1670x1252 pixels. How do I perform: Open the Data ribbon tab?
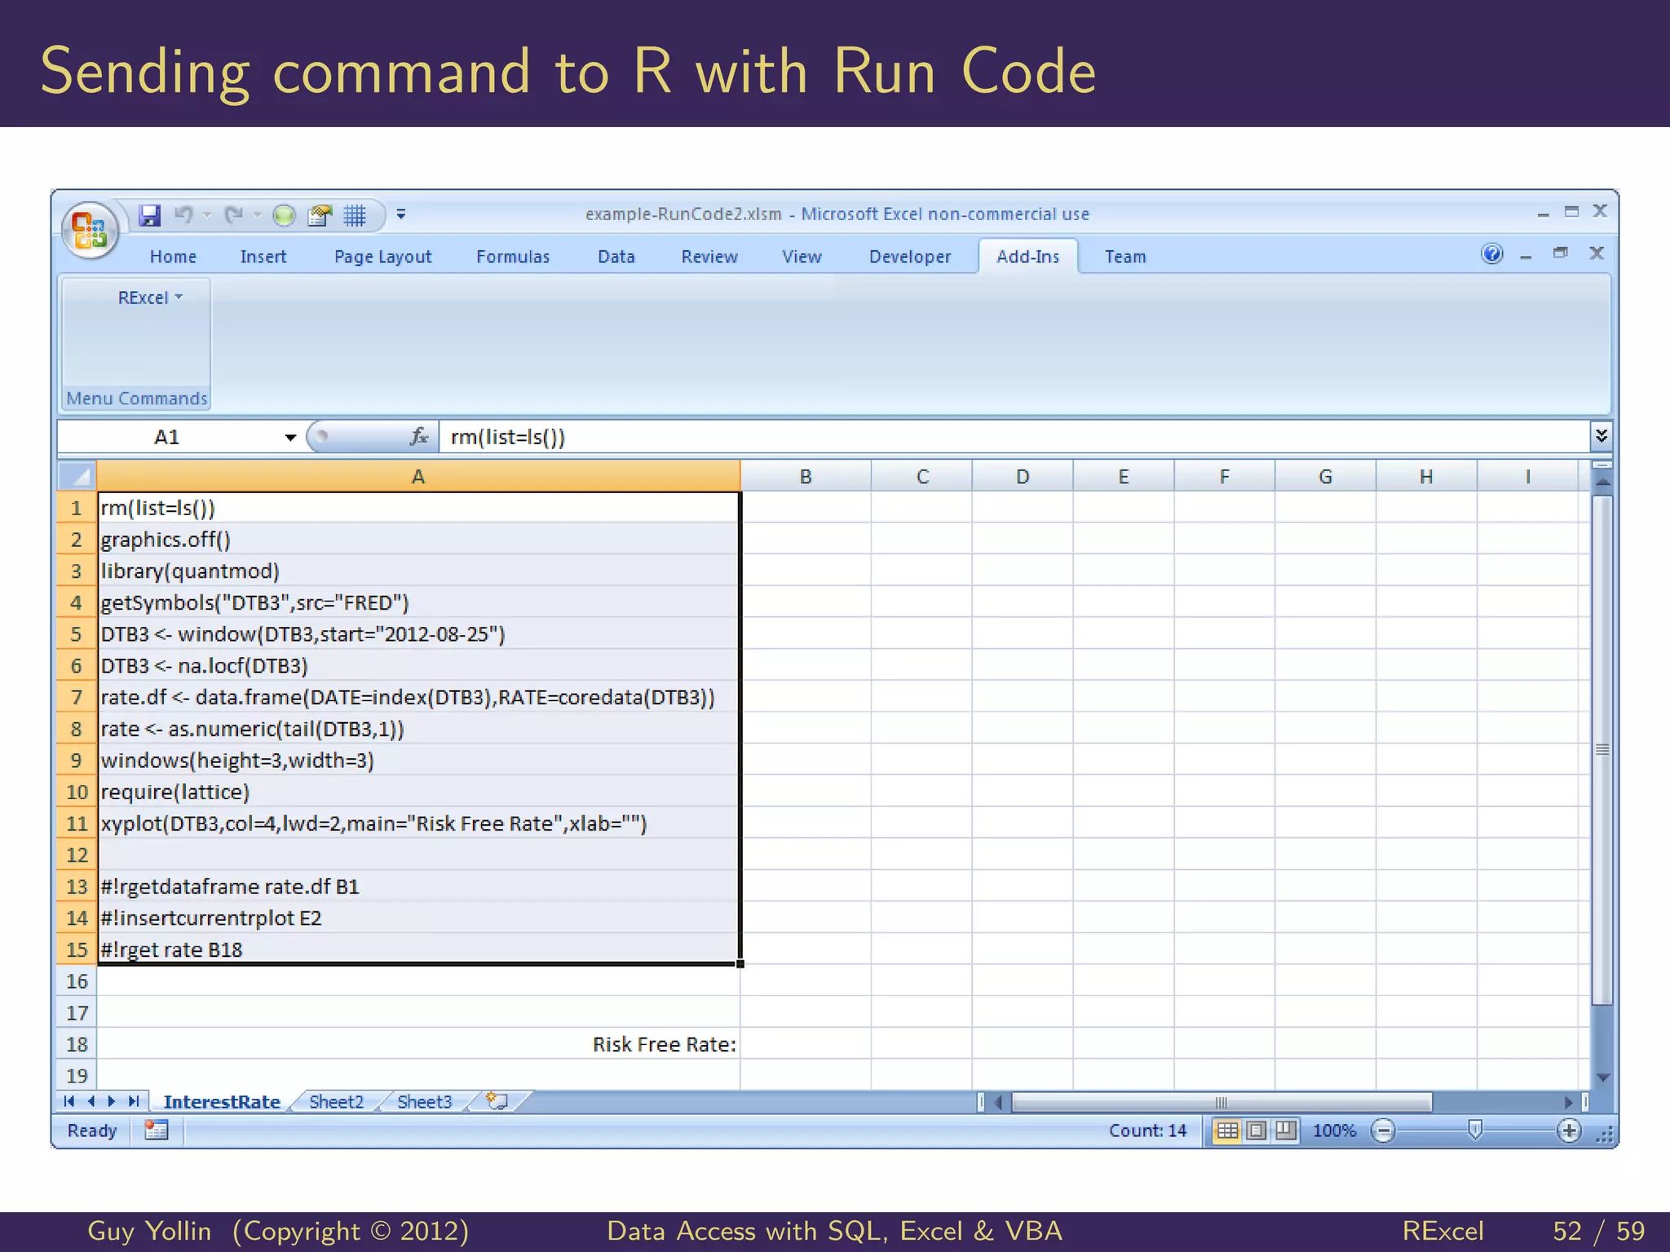(616, 257)
